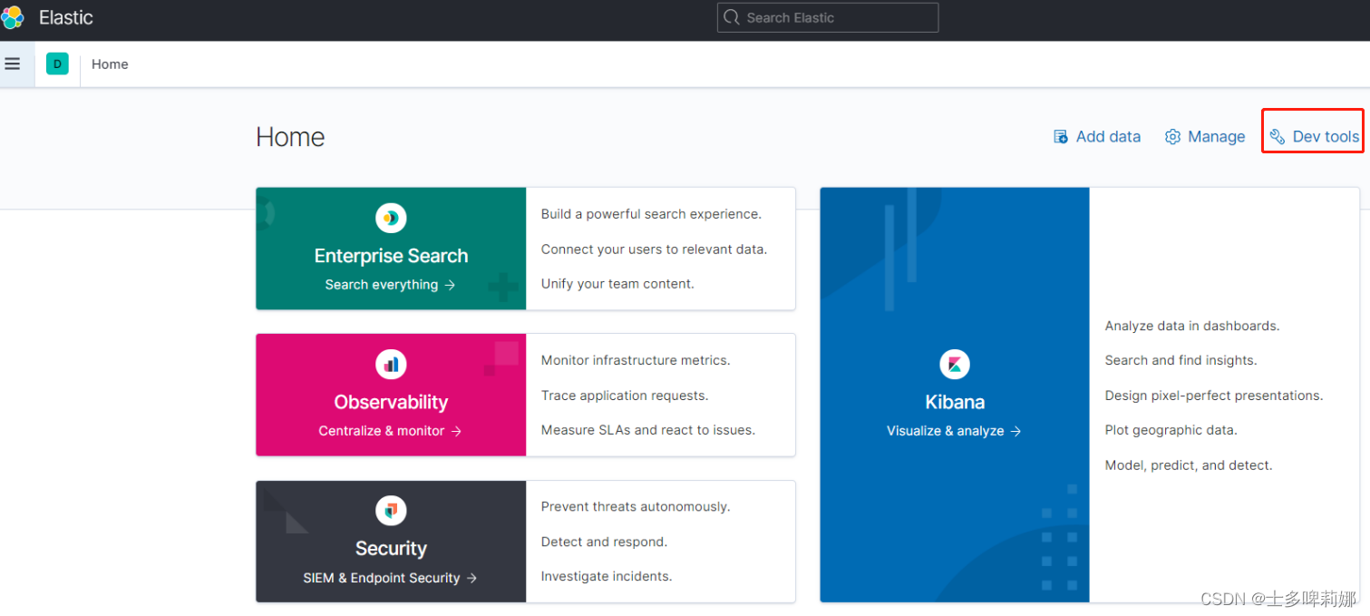Click the Elastic logo icon

tap(13, 17)
